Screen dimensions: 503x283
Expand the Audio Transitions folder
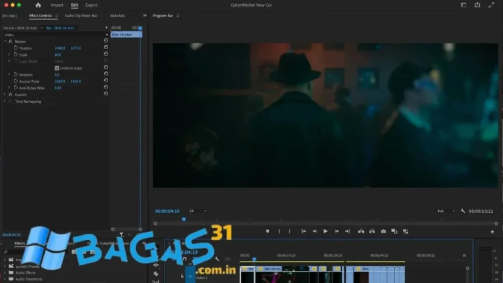tap(5, 279)
